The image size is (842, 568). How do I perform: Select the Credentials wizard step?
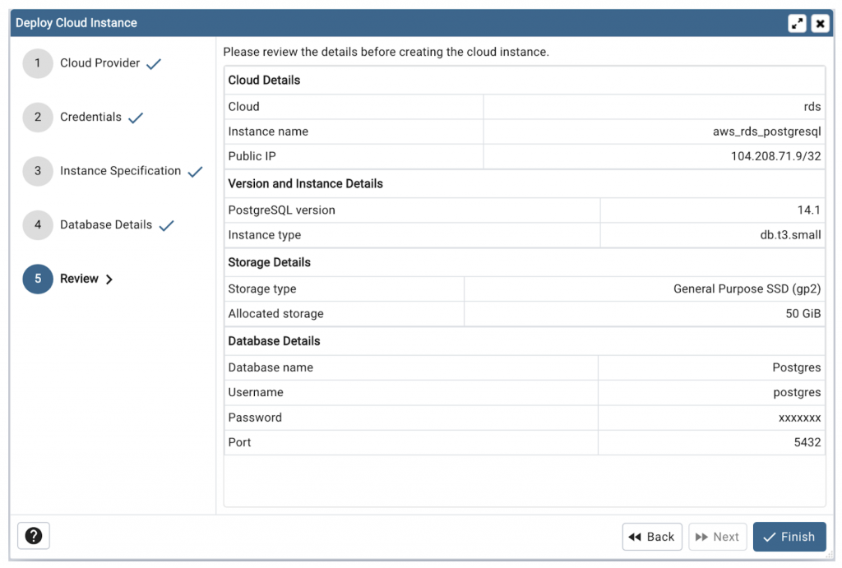click(x=91, y=116)
